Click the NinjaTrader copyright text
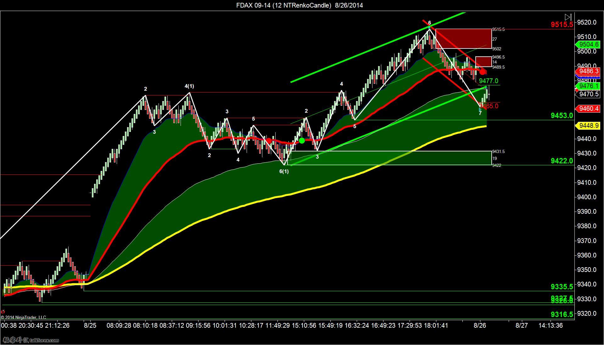The image size is (604, 345). tap(23, 317)
